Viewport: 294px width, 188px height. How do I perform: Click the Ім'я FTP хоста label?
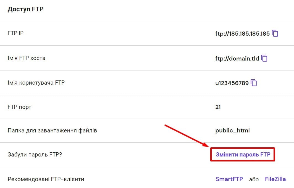27,58
